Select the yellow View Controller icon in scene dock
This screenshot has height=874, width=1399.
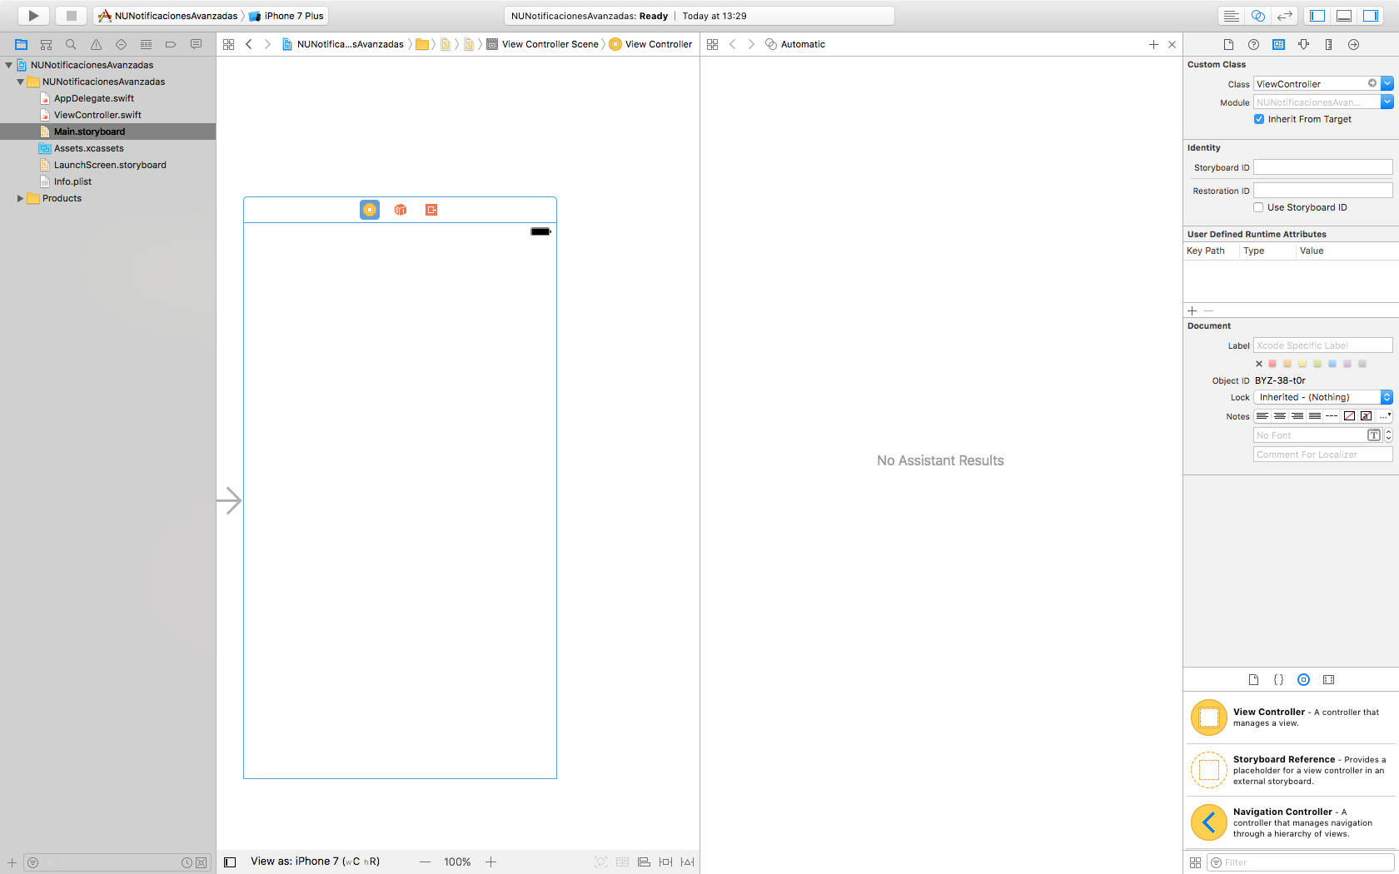[x=370, y=210]
